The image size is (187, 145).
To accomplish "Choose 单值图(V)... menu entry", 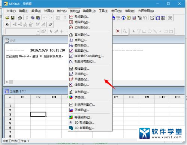I will [x=90, y=79].
